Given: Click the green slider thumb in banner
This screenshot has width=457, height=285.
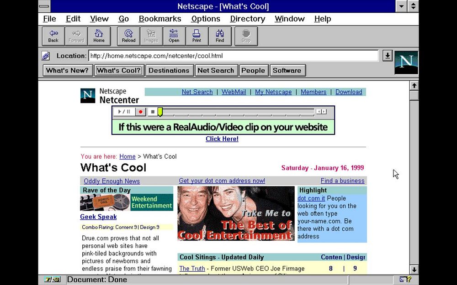Looking at the screenshot, I should pyautogui.click(x=160, y=112).
